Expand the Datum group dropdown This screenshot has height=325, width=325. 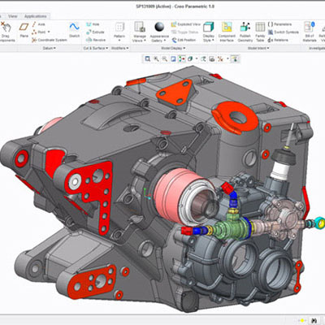(x=50, y=48)
